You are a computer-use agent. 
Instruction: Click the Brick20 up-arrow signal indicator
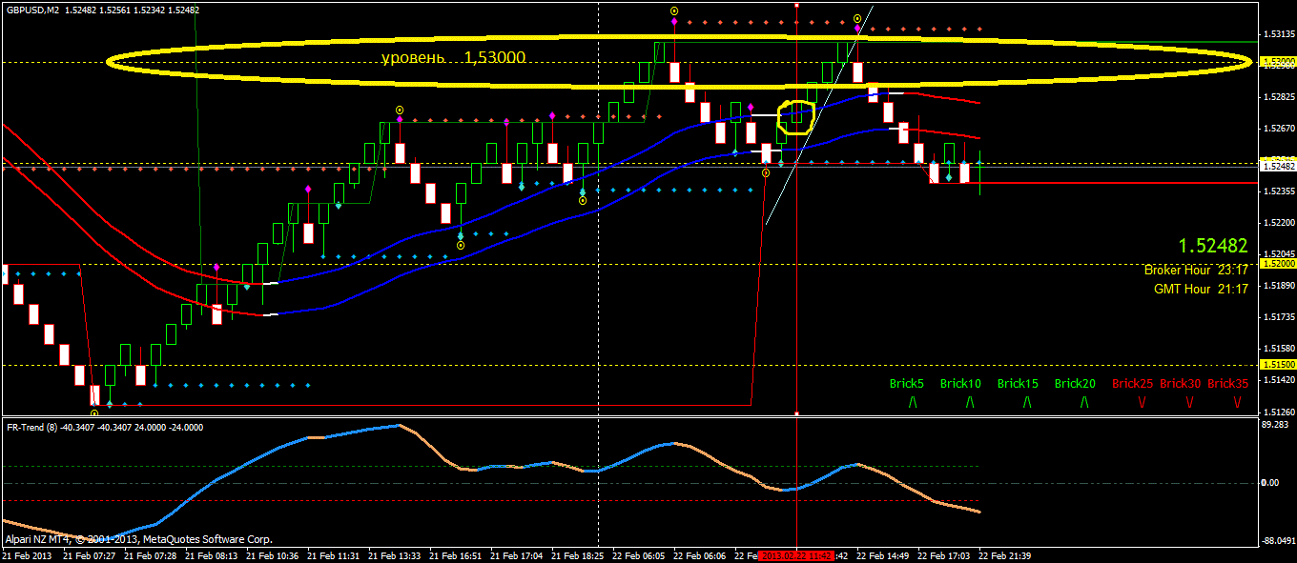tap(1084, 403)
